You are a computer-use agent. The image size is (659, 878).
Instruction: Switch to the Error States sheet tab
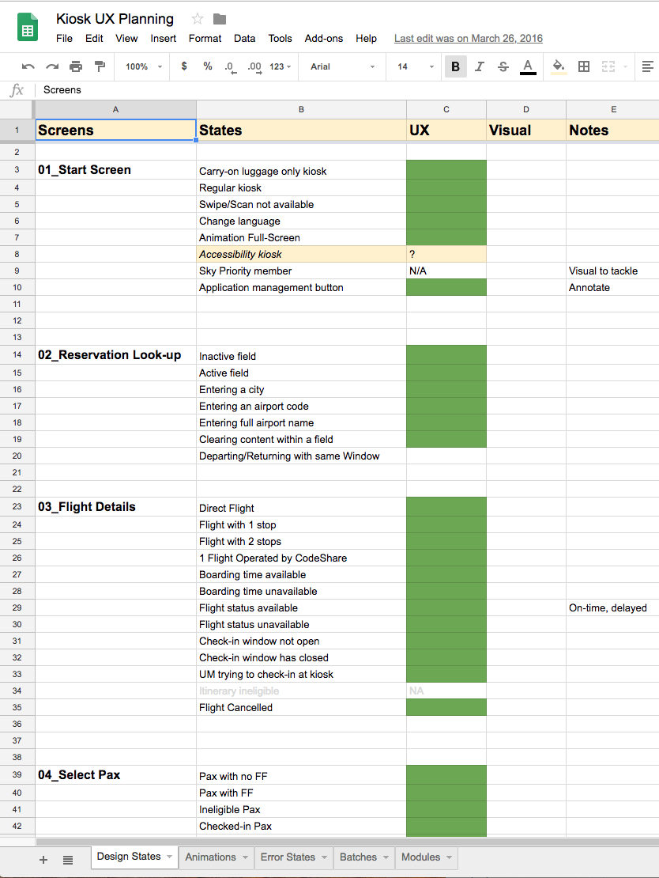pyautogui.click(x=288, y=857)
